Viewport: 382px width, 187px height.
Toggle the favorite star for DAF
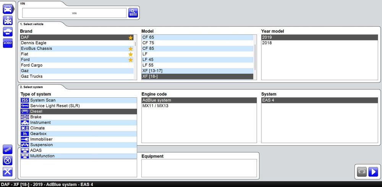[x=131, y=37]
